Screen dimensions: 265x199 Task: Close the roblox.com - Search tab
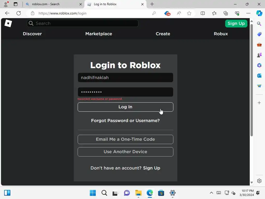(x=81, y=4)
